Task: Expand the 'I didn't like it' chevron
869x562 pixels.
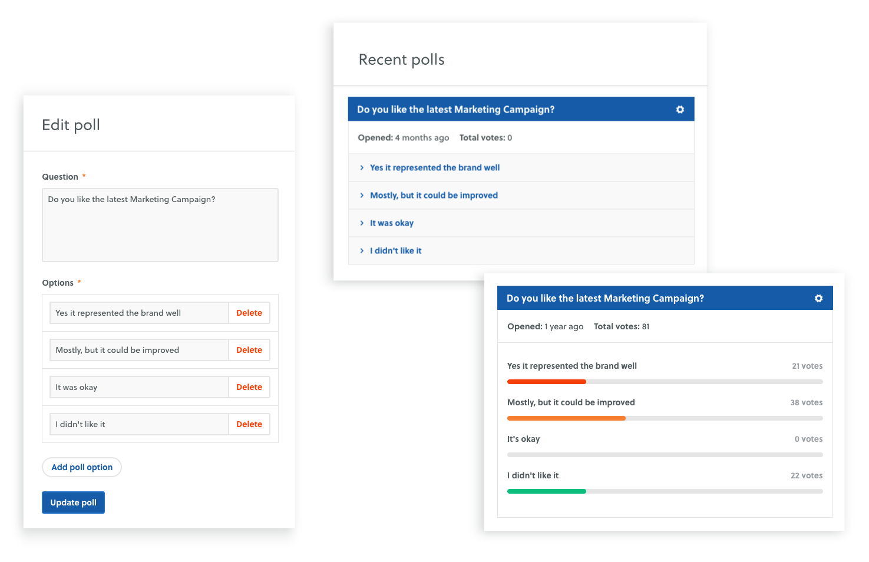Action: pyautogui.click(x=362, y=251)
